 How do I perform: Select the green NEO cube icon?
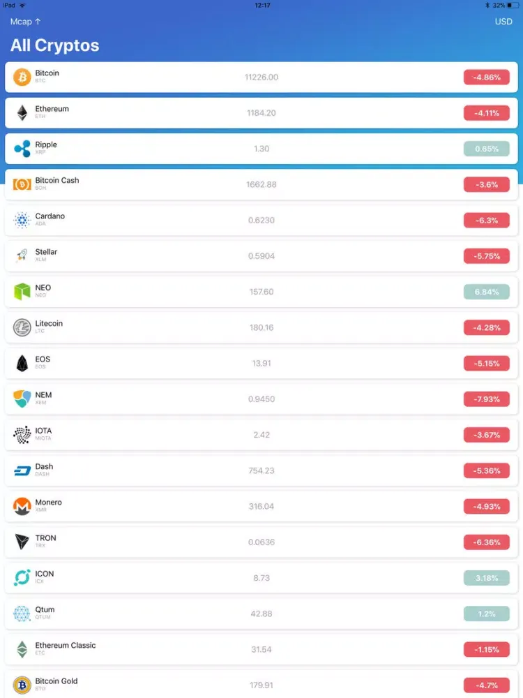pos(22,291)
